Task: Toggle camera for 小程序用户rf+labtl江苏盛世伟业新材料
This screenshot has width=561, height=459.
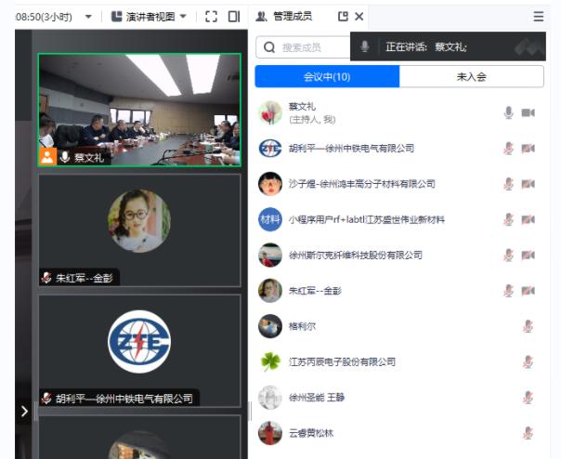Action: (x=528, y=219)
